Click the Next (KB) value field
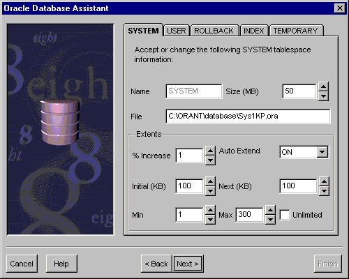This screenshot has width=349, height=279. click(298, 186)
